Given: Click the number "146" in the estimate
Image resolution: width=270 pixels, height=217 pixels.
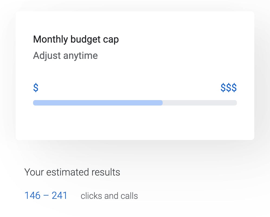Looking at the screenshot, I should (x=32, y=196).
